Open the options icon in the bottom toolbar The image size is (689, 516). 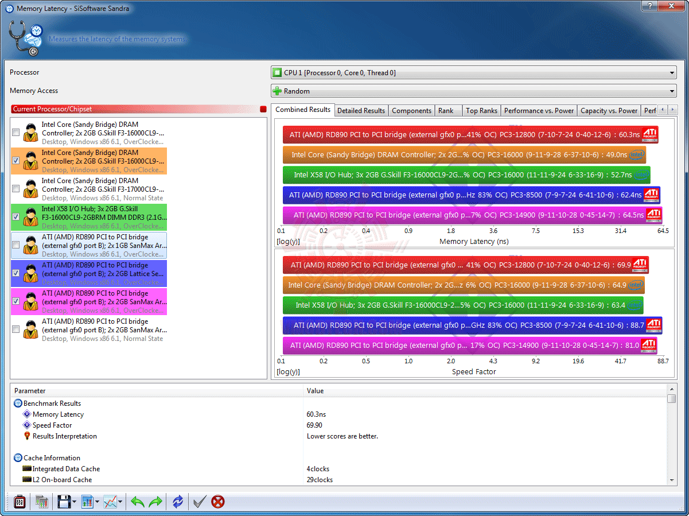20,502
